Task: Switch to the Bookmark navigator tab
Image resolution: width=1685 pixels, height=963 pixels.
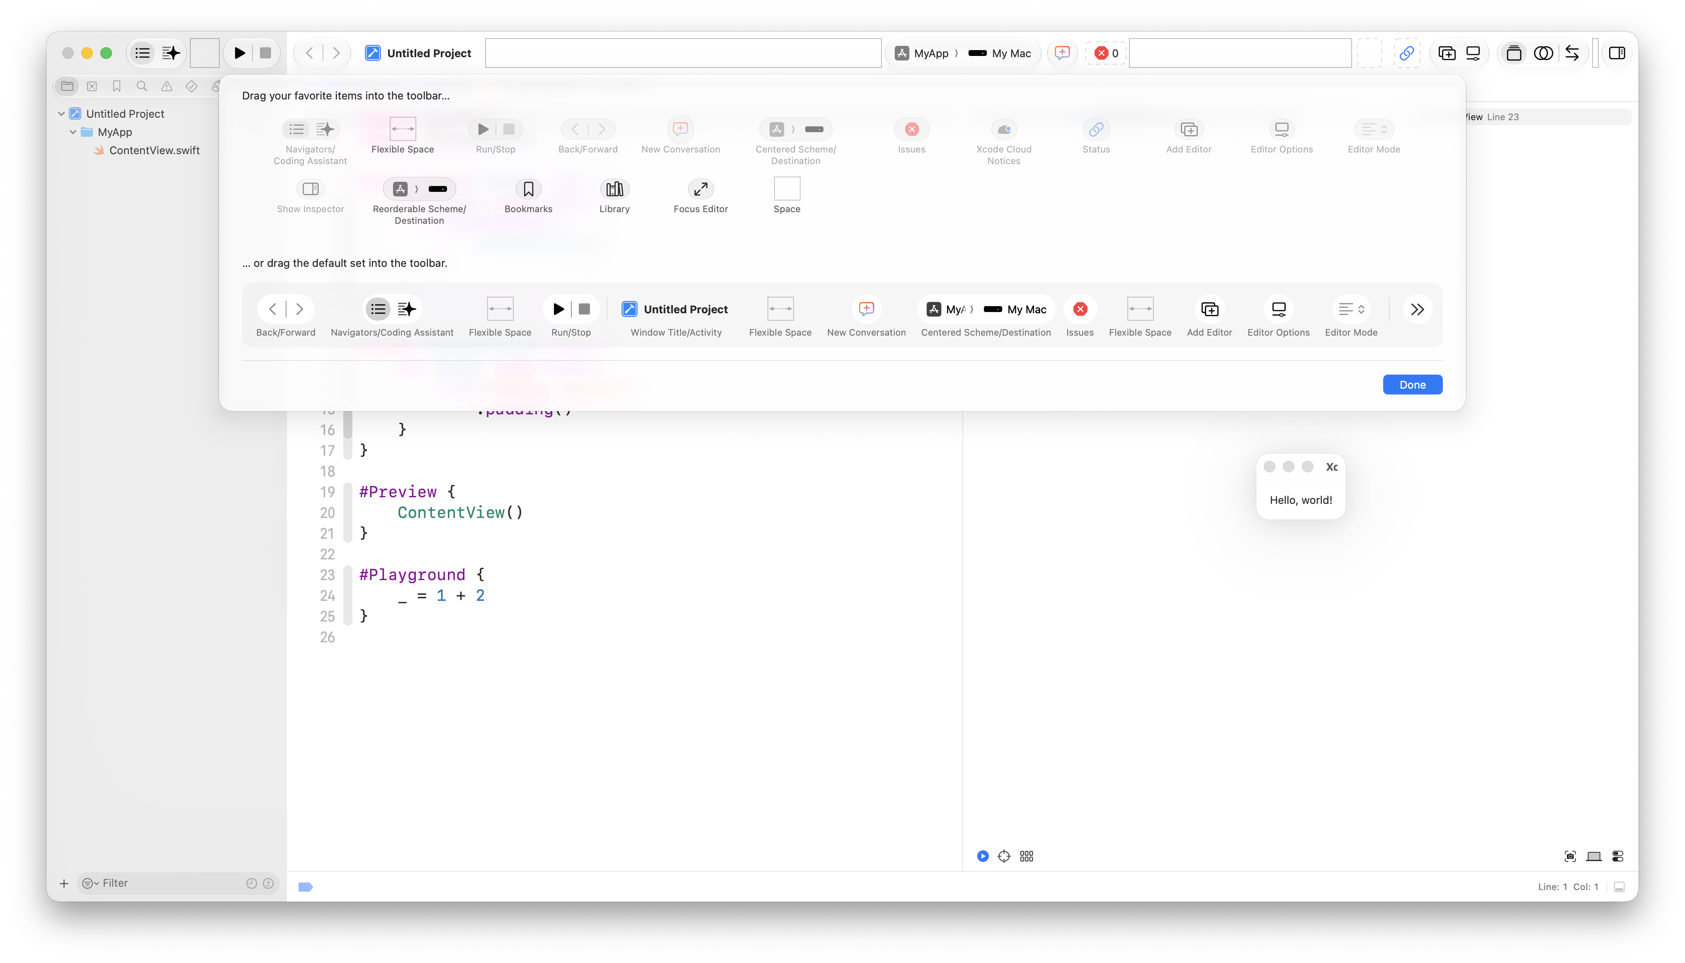Action: [117, 86]
